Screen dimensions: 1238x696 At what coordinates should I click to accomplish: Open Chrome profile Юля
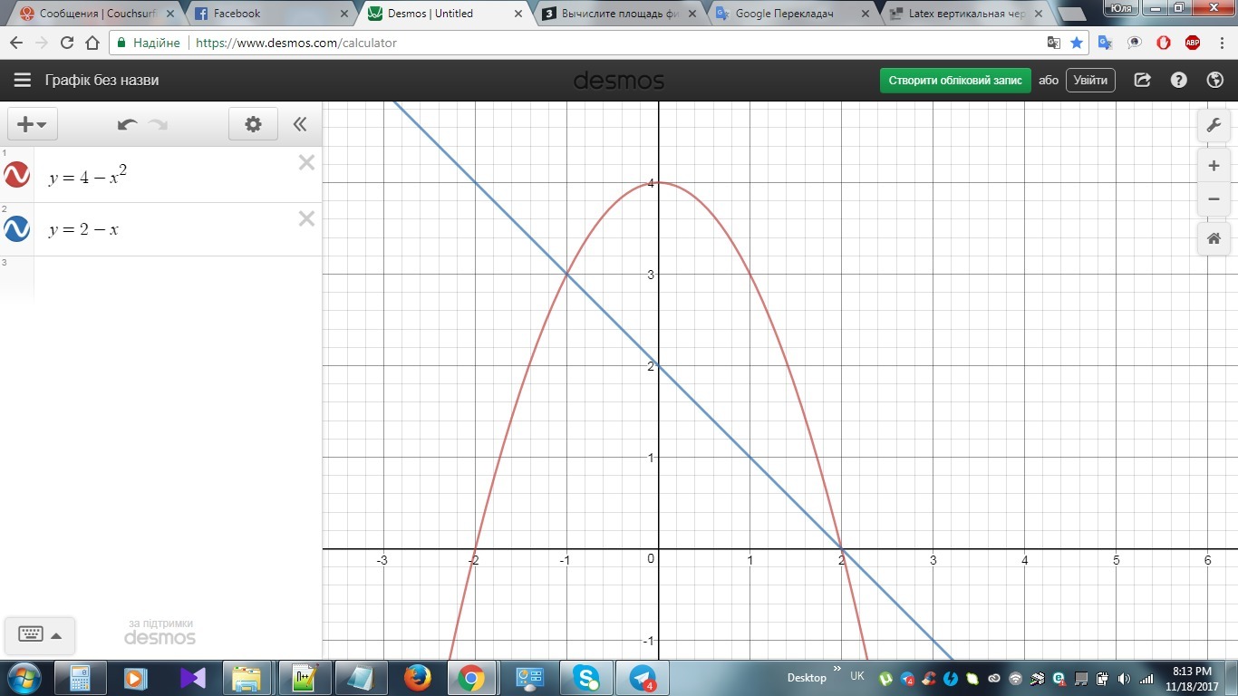coord(1120,7)
